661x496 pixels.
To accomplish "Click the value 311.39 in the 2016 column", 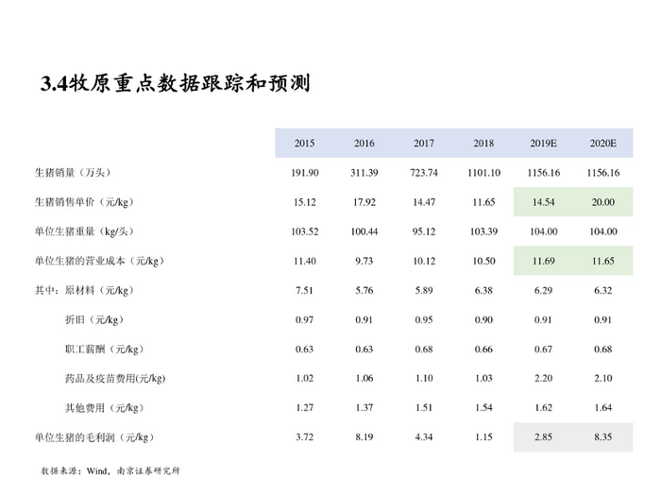I will click(x=364, y=173).
